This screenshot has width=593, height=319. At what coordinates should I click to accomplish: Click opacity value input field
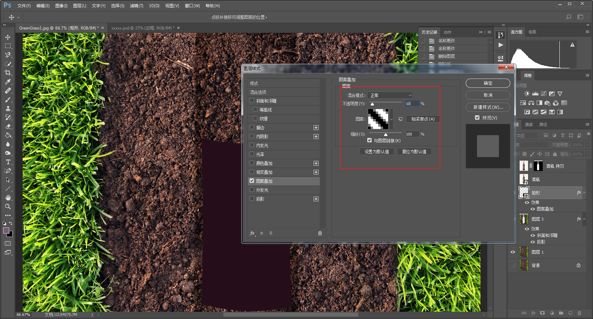(x=412, y=104)
